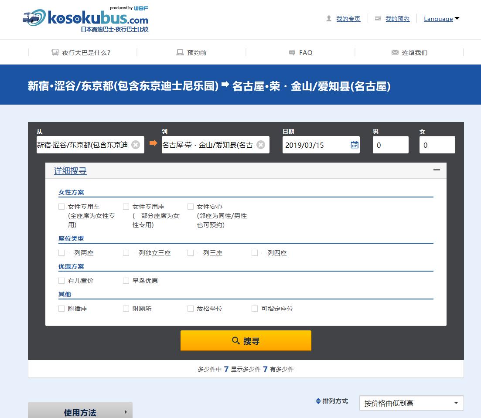Clear the destination field using its X icon
Screen dimensions: 481x418
[x=261, y=145]
